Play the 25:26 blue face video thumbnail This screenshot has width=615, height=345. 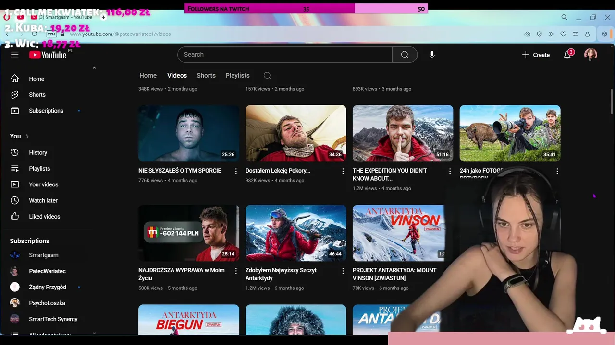pyautogui.click(x=189, y=133)
